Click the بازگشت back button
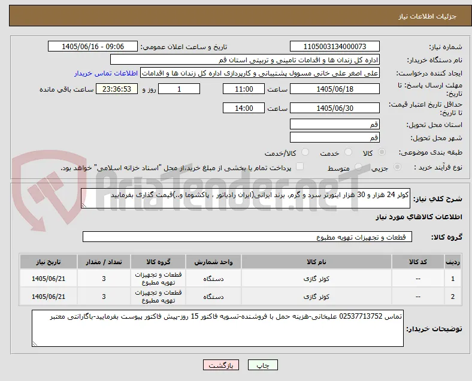Screen dimensions: 472x381 (x=221, y=365)
